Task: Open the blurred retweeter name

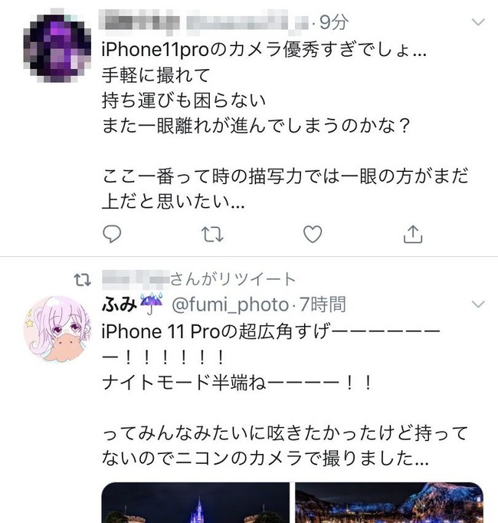Action: [x=136, y=279]
